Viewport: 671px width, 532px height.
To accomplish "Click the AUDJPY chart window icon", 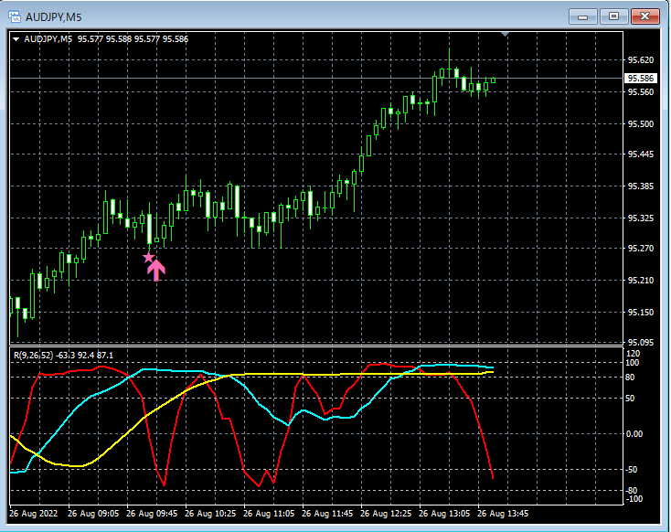I will click(x=15, y=16).
